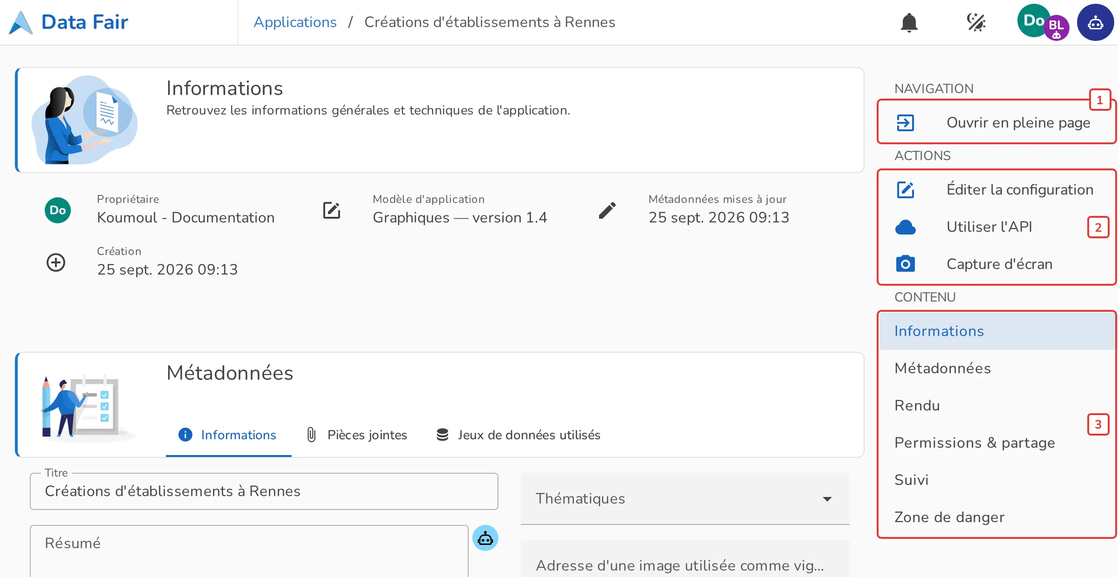
Task: Select Capture d'écran action
Action: 997,264
